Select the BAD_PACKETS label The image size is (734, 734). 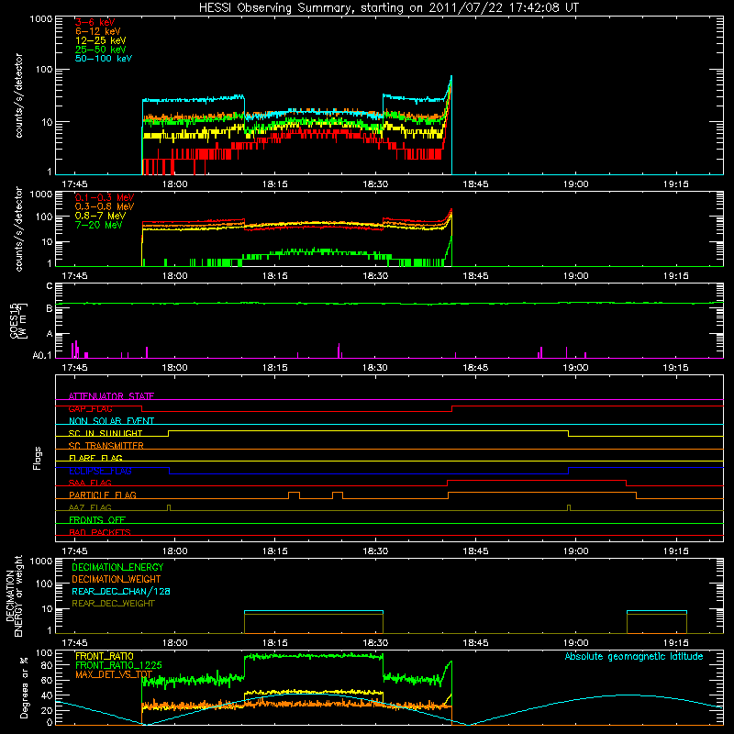pyautogui.click(x=100, y=532)
